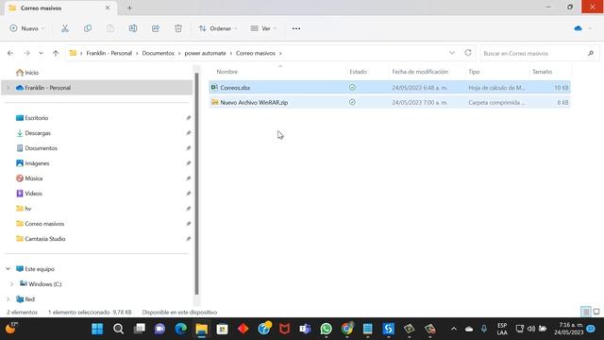Open volume control in system tray

(x=531, y=329)
